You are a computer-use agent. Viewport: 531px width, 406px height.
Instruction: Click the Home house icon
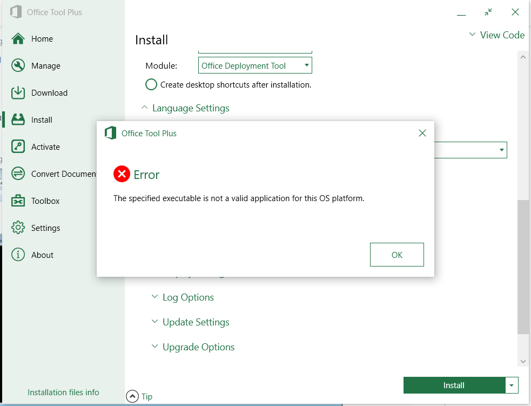point(18,38)
